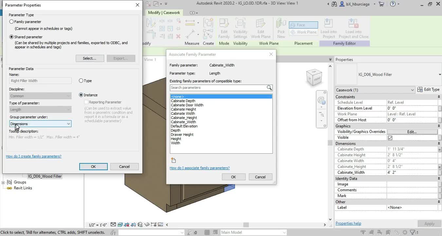Click the Edit Work Plane tool
This screenshot has width=442, height=236.
tap(261, 29)
